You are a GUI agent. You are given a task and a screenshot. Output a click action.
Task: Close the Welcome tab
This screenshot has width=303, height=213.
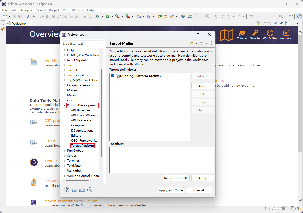point(29,23)
